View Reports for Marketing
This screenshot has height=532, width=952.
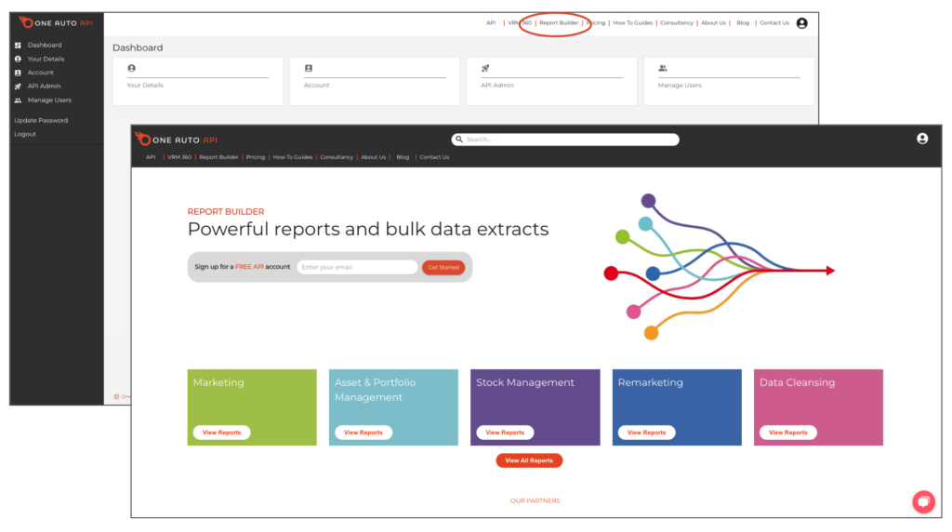click(221, 432)
